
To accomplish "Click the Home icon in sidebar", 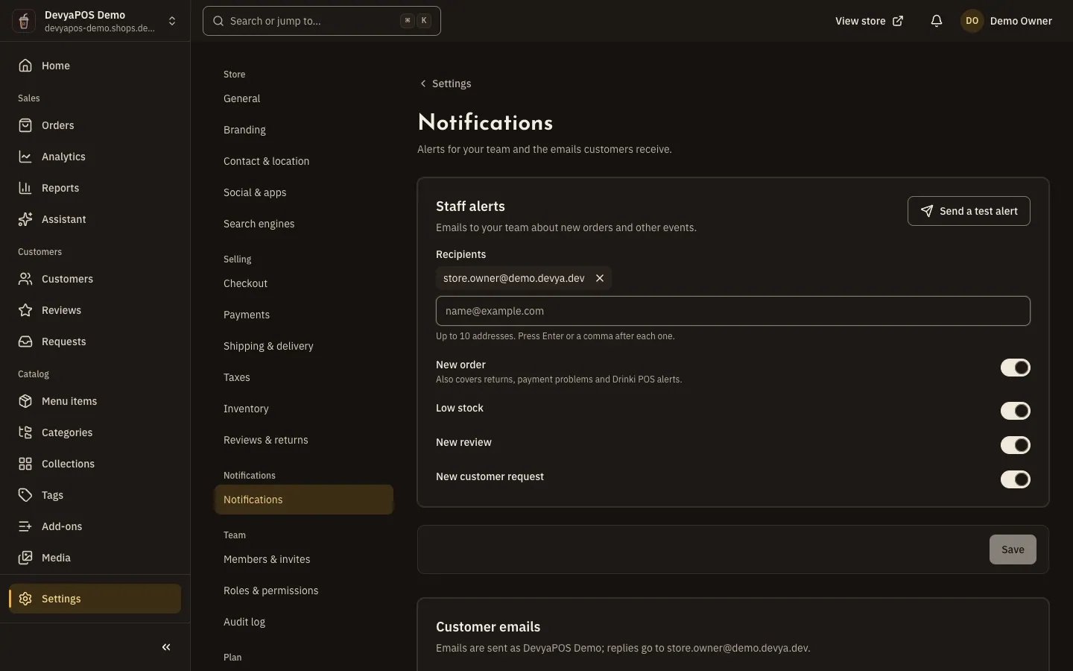I will pos(25,66).
